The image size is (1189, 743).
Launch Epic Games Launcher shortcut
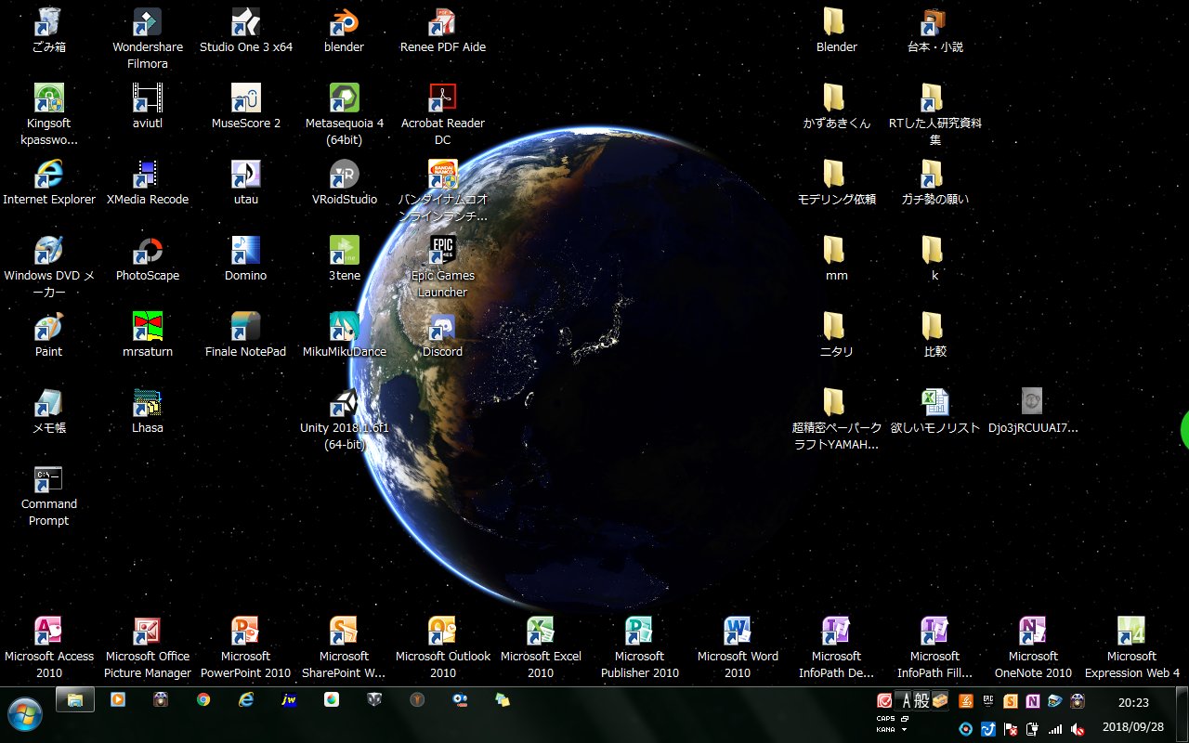(443, 267)
